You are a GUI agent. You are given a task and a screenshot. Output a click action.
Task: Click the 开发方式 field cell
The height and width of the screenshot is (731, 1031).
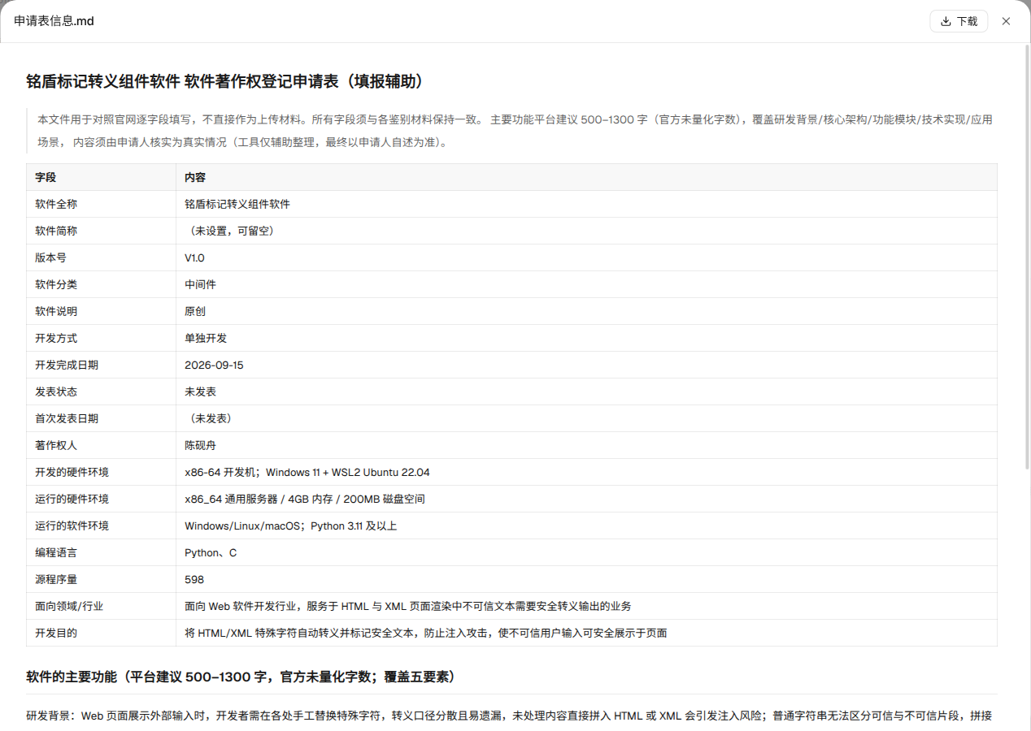point(101,338)
